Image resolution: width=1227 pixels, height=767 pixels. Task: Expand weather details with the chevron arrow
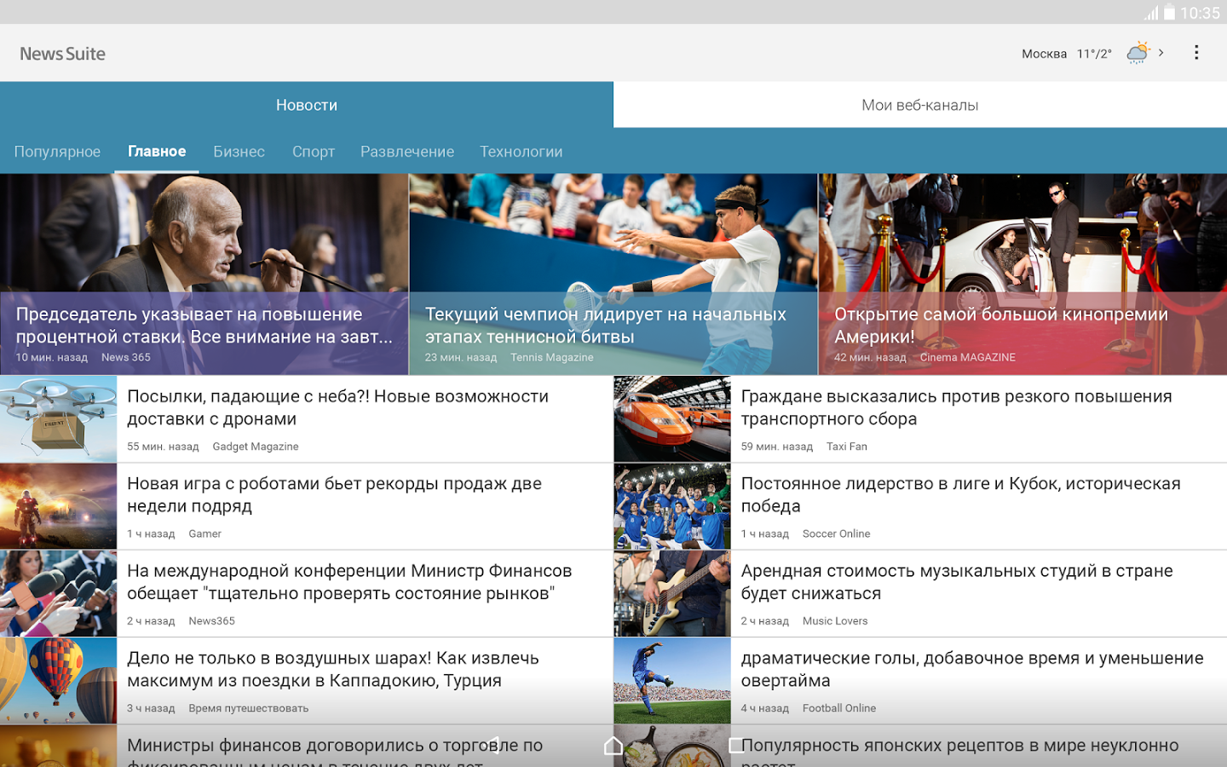click(1161, 53)
